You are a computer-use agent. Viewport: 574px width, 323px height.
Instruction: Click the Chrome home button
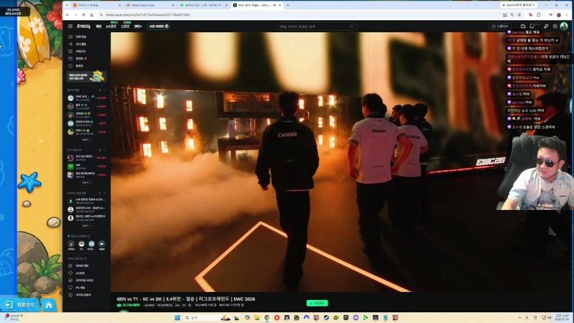point(92,15)
